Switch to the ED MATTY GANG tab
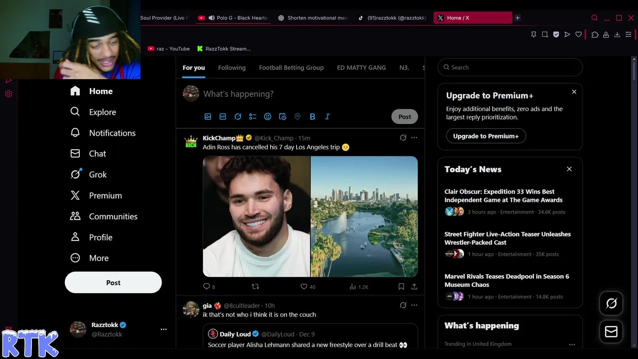Viewport: 638px width, 359px height. tap(361, 68)
